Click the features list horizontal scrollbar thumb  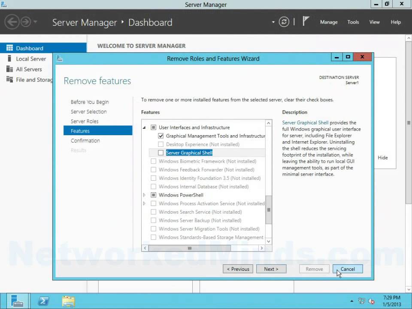pos(190,248)
